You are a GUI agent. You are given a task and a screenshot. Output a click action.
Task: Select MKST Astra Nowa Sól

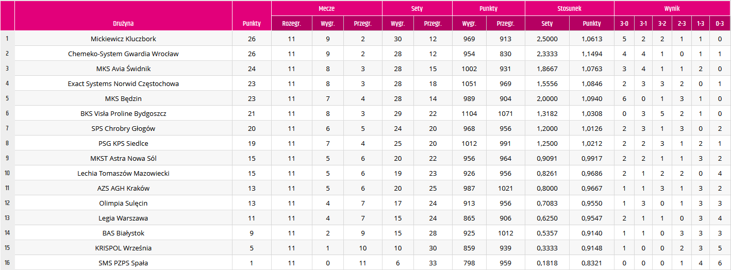[x=123, y=158]
